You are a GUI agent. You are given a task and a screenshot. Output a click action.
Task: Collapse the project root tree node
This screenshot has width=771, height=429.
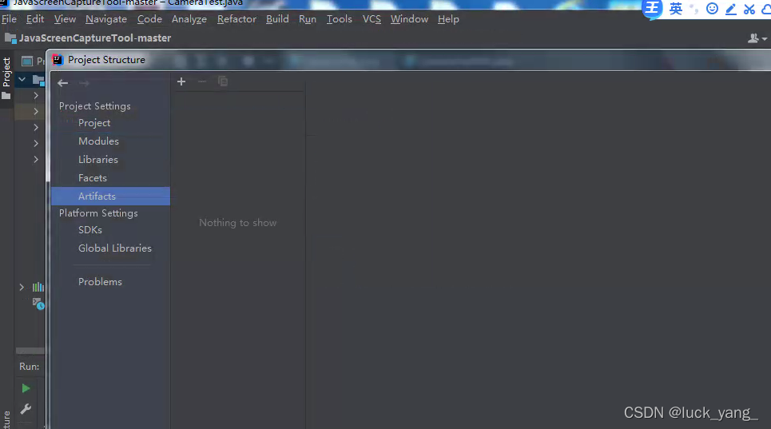coord(22,79)
